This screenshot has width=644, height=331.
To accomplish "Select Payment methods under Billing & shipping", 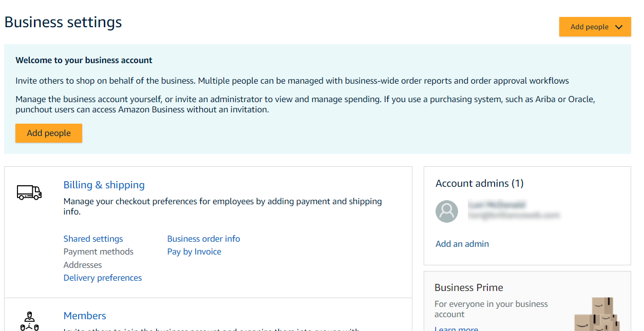I will coord(98,251).
